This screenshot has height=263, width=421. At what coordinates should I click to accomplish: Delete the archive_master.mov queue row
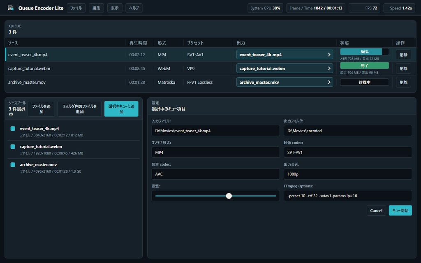[x=403, y=82]
